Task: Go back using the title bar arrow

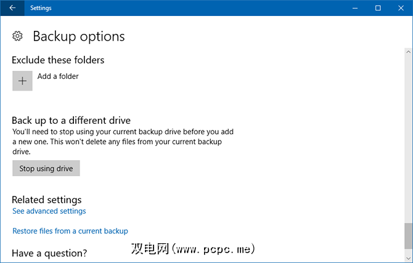Action: 13,8
